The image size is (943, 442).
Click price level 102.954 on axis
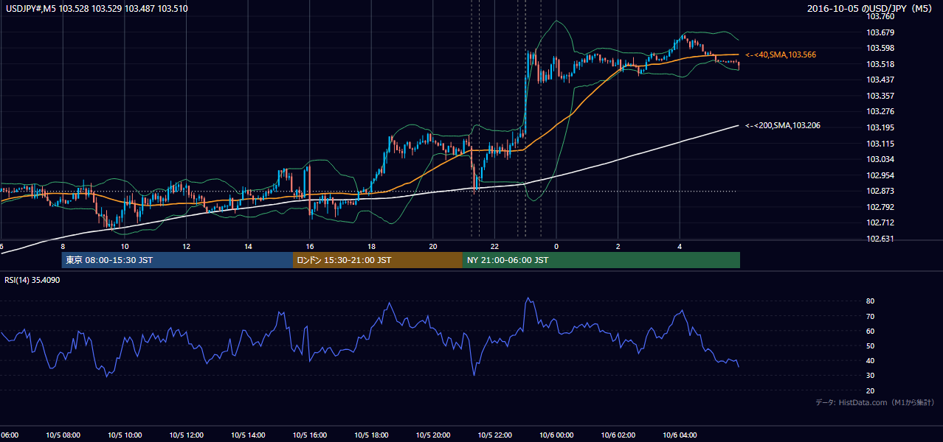(880, 175)
